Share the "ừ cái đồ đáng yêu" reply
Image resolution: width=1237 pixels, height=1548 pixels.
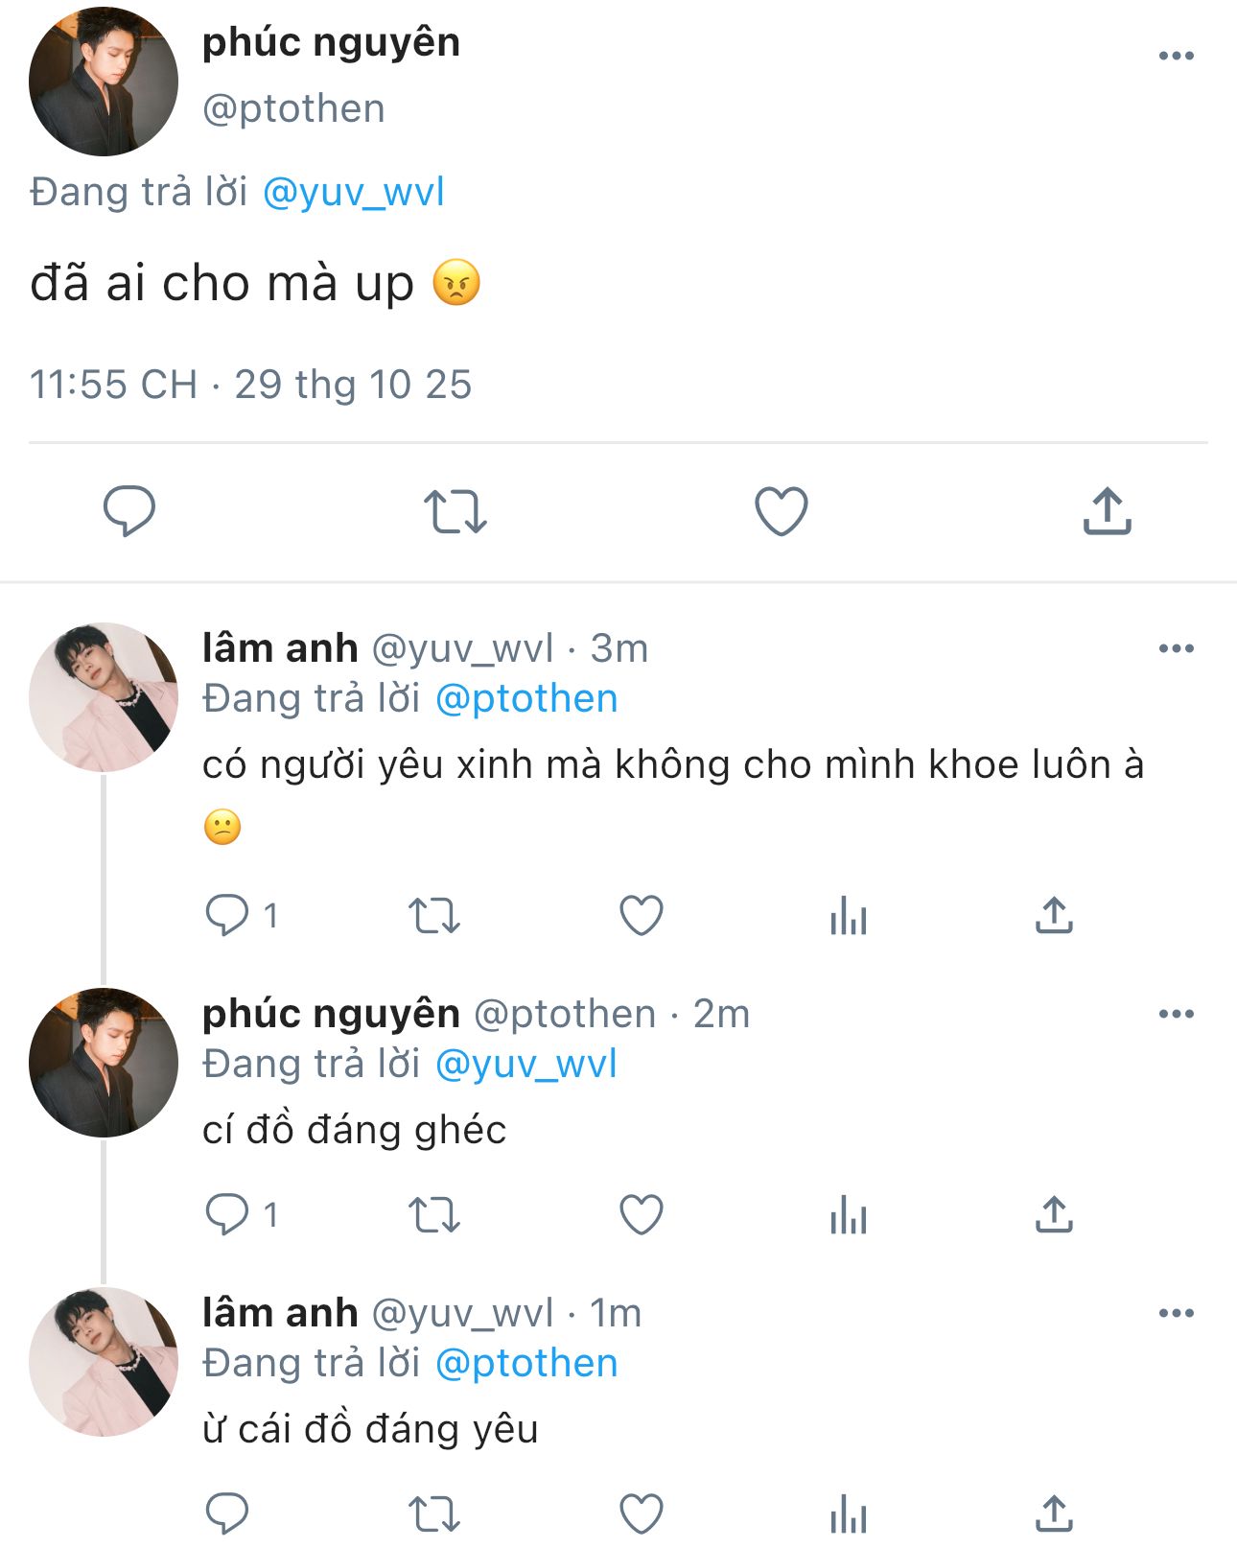[1054, 1514]
